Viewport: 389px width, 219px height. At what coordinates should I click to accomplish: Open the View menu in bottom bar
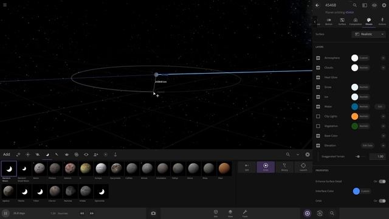(230, 214)
